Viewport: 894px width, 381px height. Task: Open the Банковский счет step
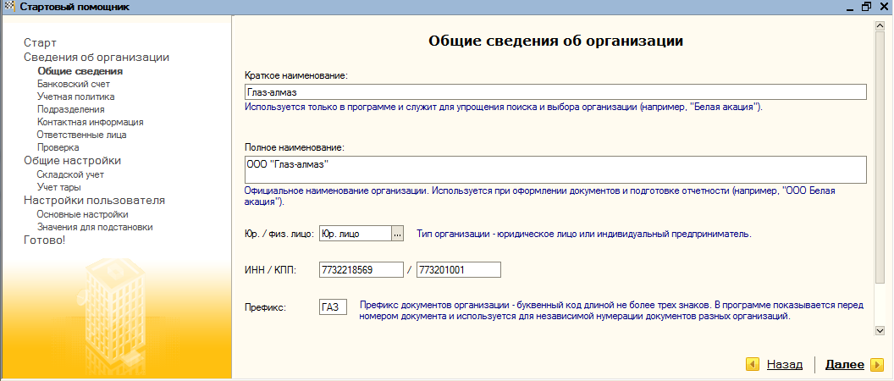pos(74,84)
